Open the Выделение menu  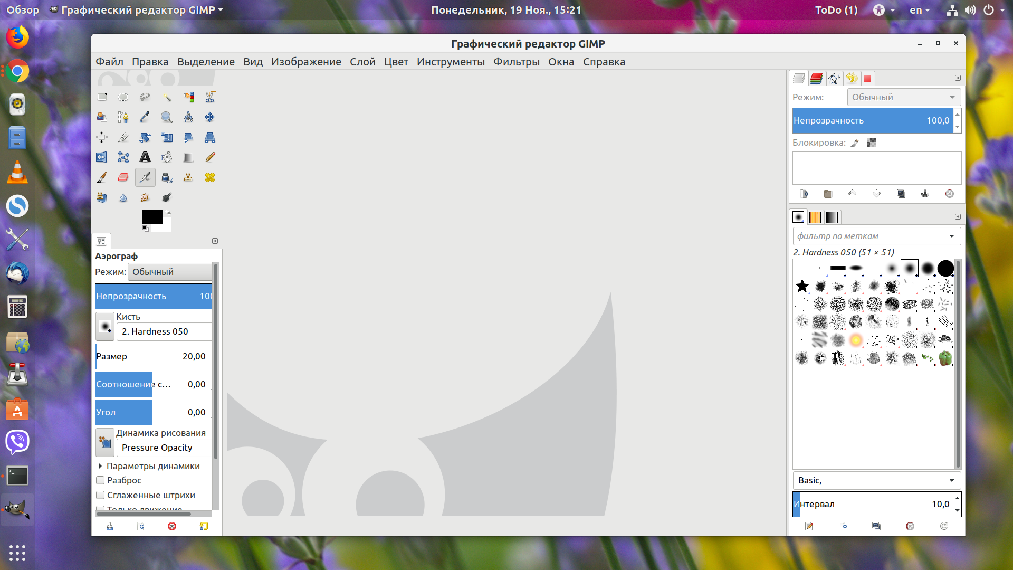[206, 62]
